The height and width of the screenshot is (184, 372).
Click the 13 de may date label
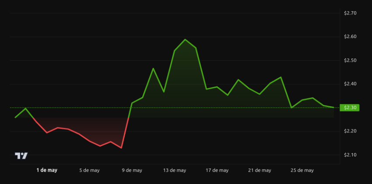point(175,170)
